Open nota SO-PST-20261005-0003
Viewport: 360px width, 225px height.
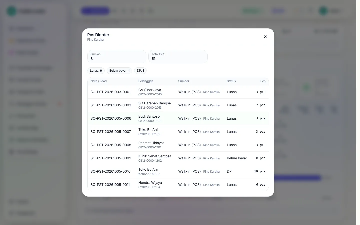tap(111, 105)
